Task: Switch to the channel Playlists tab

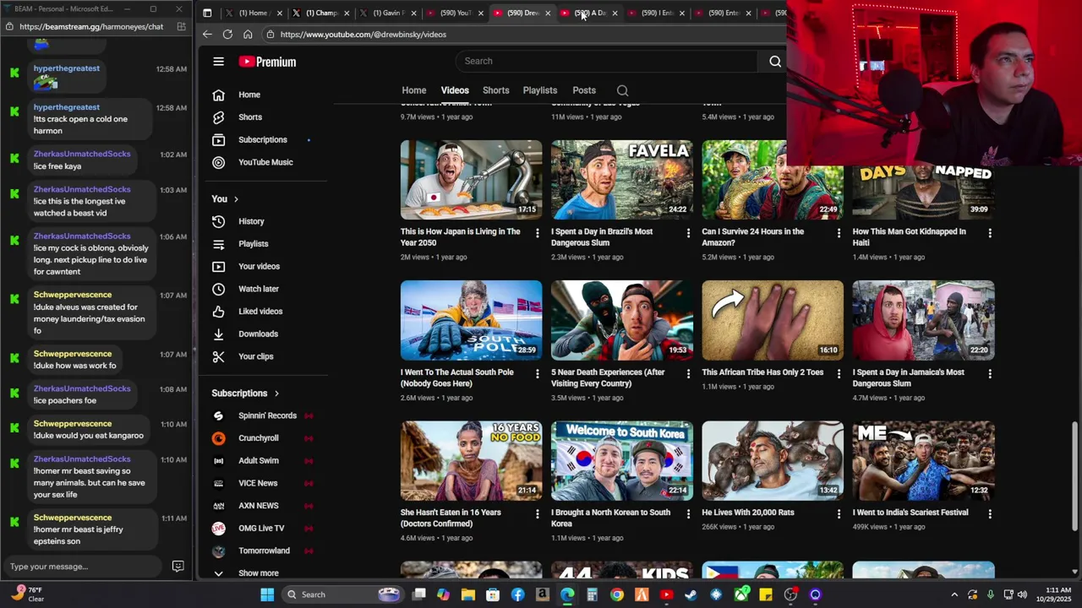Action: pos(539,90)
